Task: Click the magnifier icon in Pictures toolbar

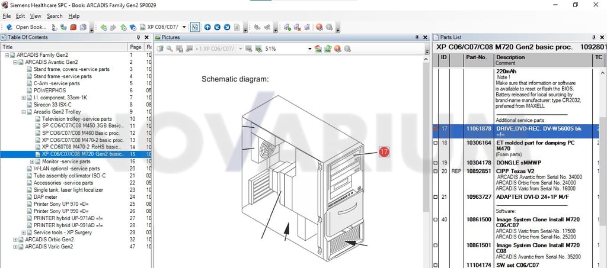Action: 170,49
